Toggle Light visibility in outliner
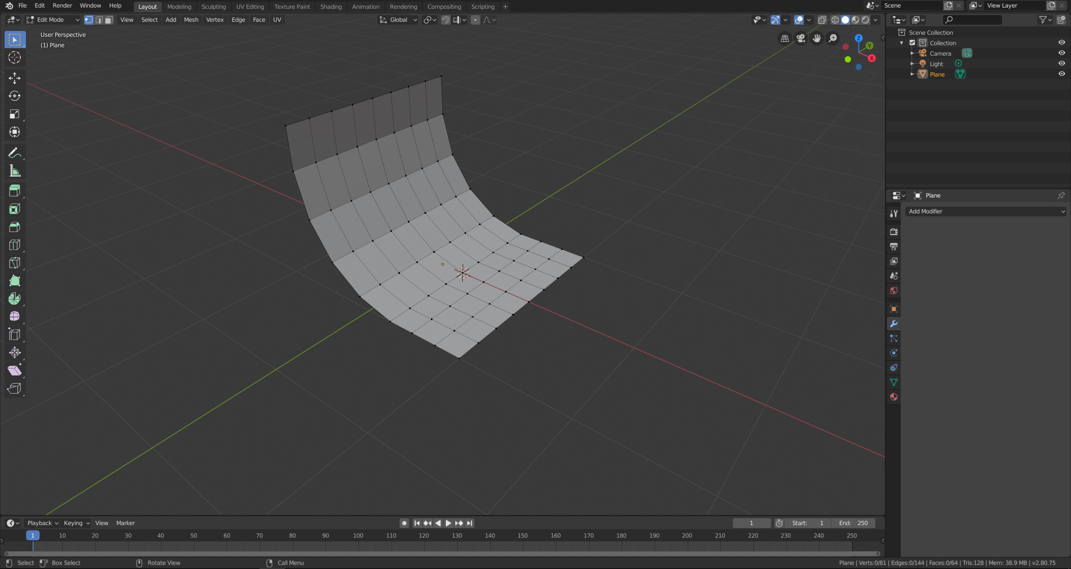 pos(1062,64)
